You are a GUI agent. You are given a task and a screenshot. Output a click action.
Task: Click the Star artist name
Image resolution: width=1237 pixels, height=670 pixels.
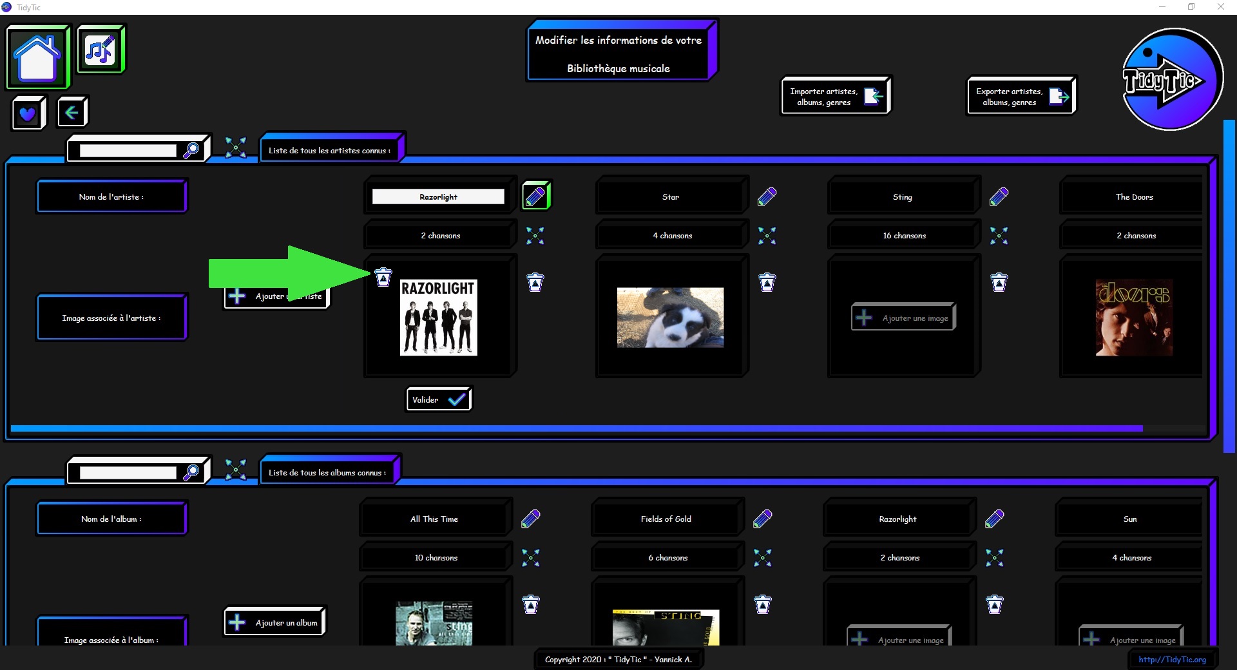click(x=671, y=196)
